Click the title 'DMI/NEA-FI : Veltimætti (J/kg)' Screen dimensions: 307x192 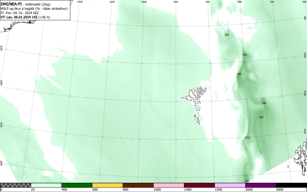pyautogui.click(x=26, y=4)
